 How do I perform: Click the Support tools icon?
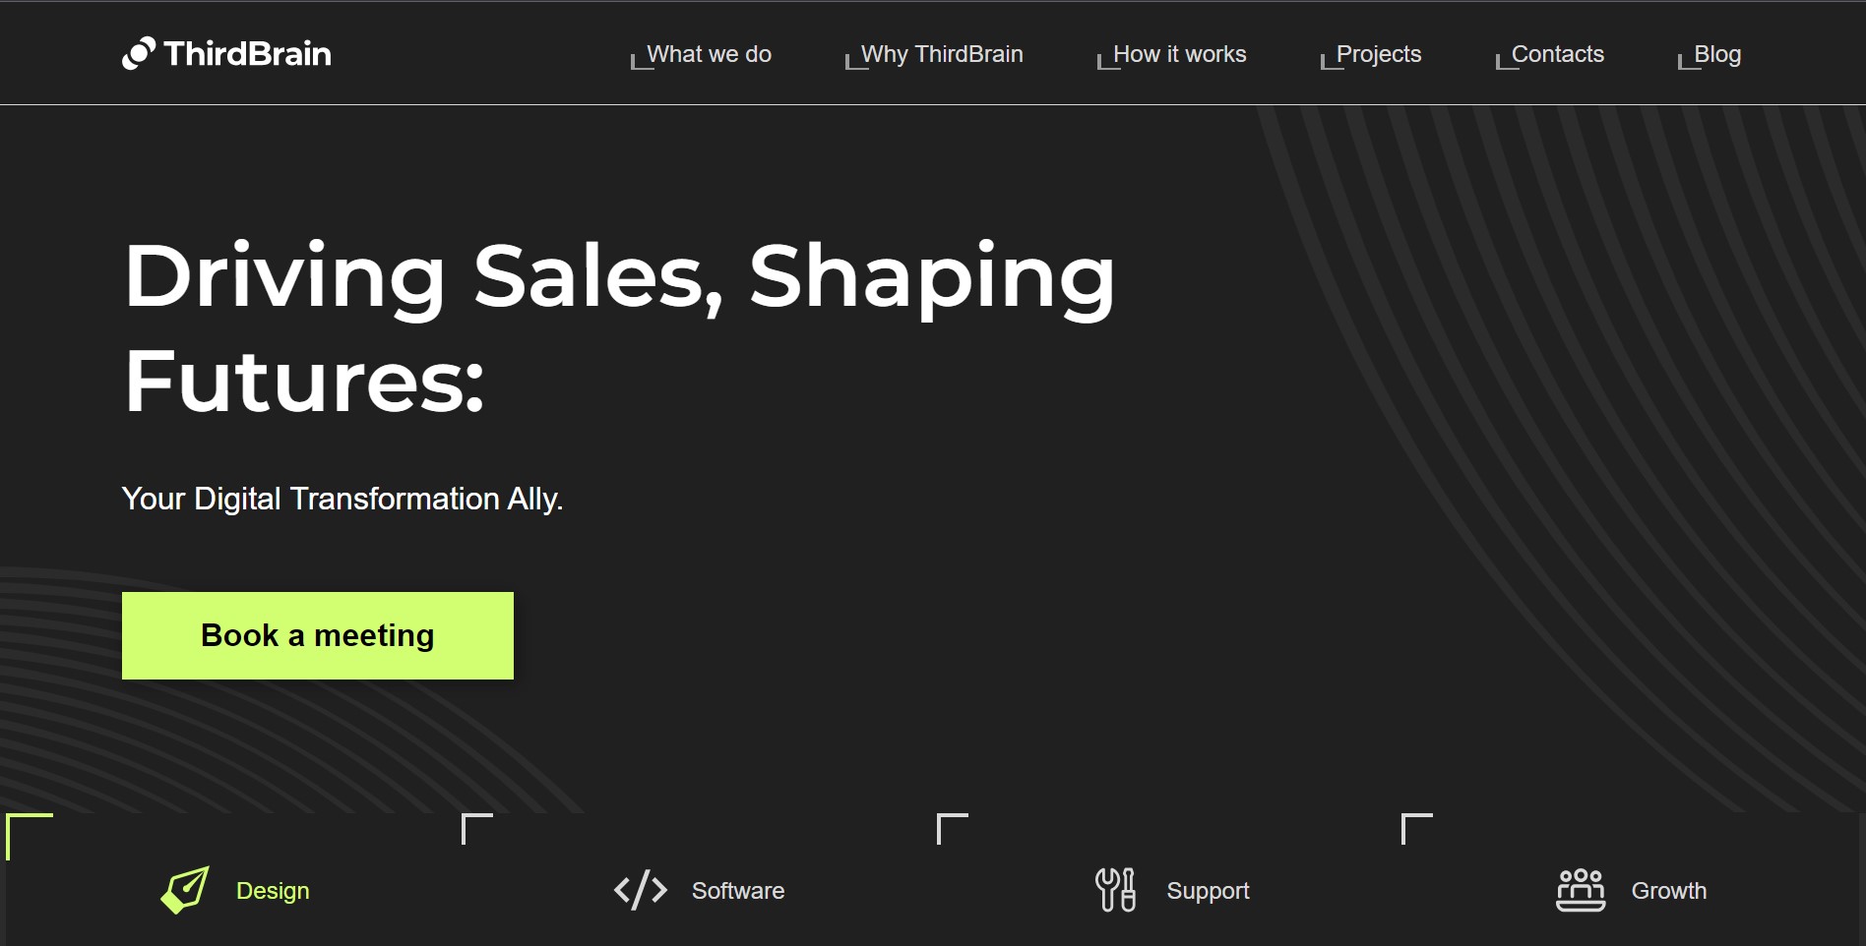click(x=1115, y=890)
